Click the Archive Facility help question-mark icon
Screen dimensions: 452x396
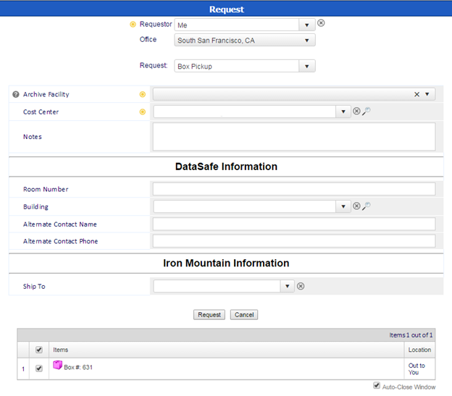[x=16, y=94]
